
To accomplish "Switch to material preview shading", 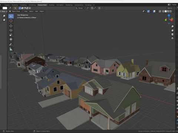I will pyautogui.click(x=168, y=11).
